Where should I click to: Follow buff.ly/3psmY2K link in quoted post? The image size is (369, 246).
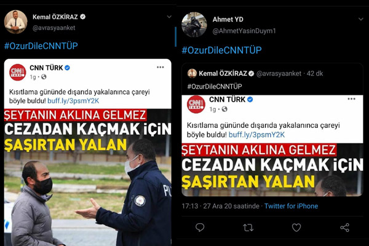coord(256,135)
